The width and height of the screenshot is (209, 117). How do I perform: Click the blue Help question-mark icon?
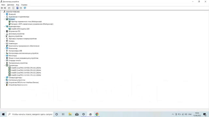pos(17,8)
